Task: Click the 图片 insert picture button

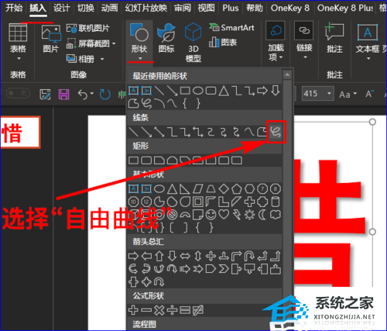Action: tap(51, 39)
